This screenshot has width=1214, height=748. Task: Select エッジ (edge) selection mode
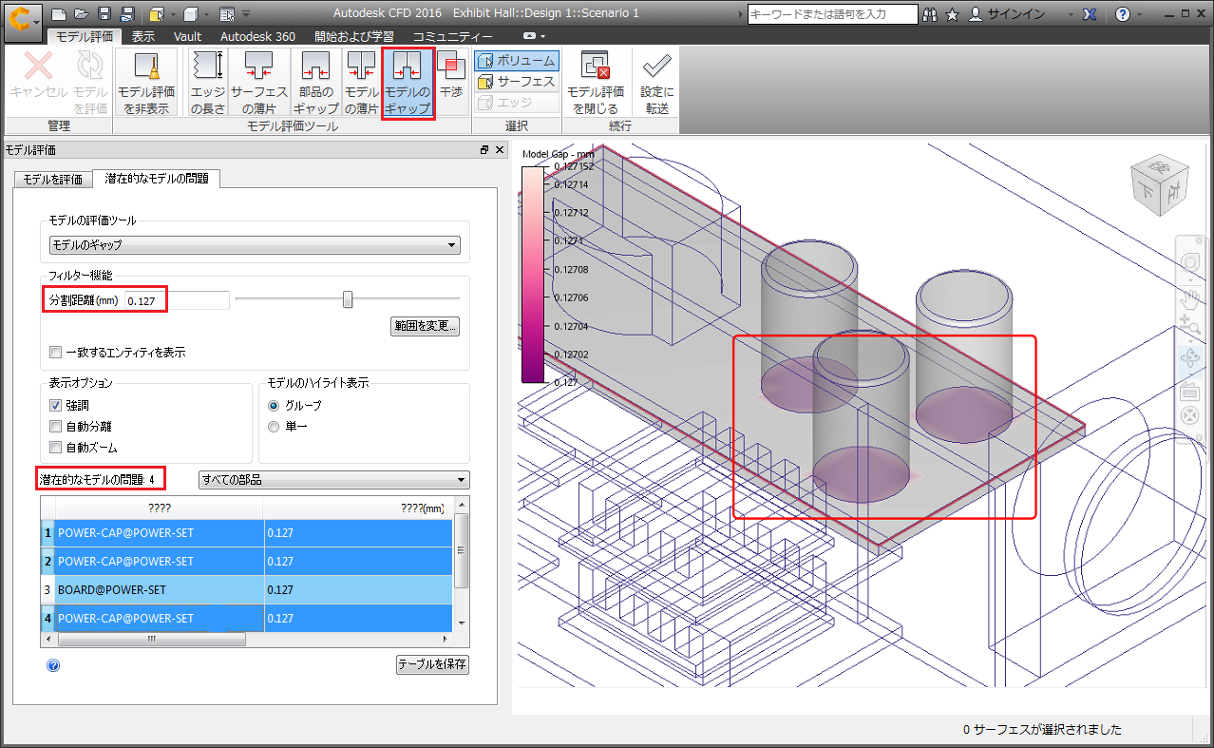517,102
